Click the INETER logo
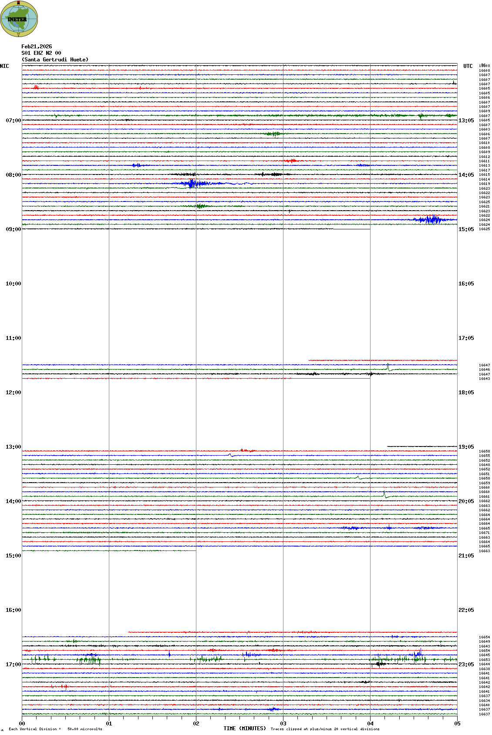 19,19
